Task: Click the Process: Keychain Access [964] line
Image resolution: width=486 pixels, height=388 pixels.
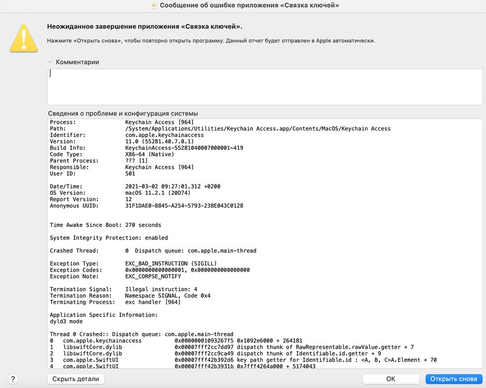Action: tap(122, 123)
